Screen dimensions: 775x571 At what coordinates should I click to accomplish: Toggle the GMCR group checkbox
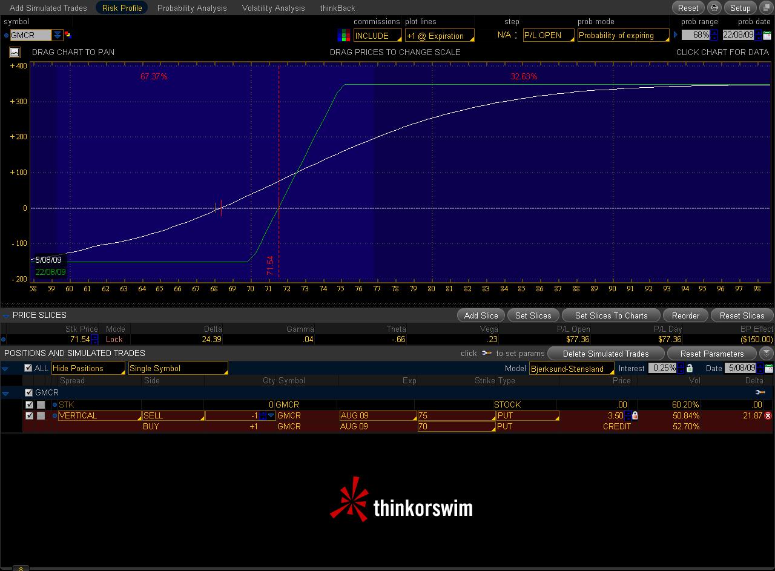click(28, 392)
